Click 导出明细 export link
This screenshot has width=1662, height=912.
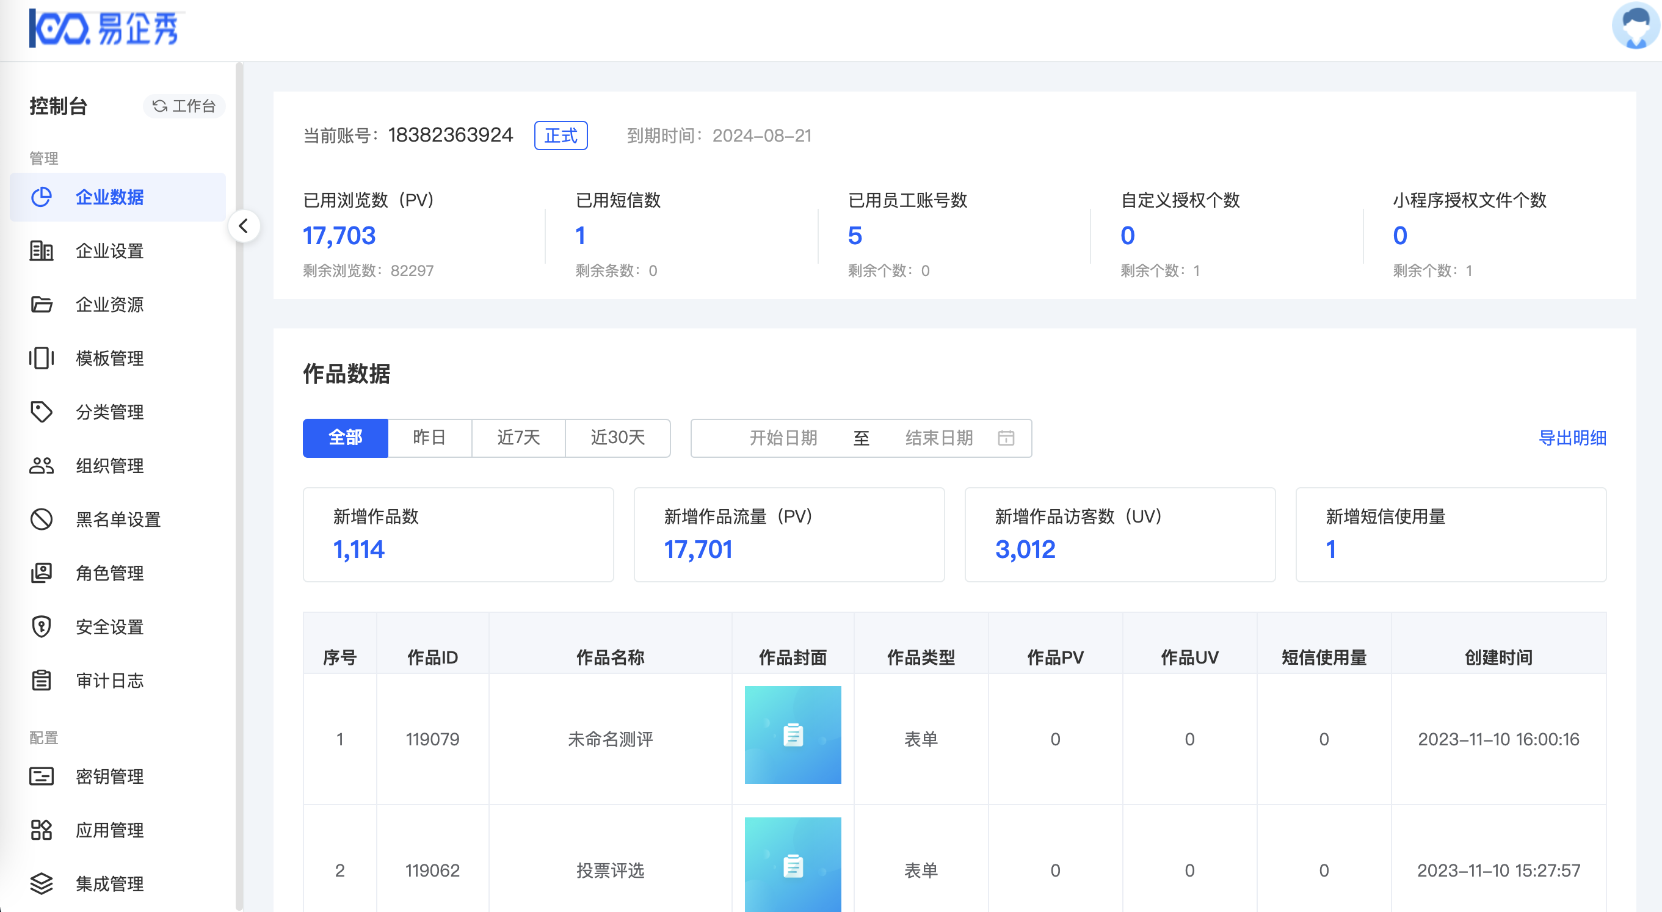pyautogui.click(x=1572, y=438)
